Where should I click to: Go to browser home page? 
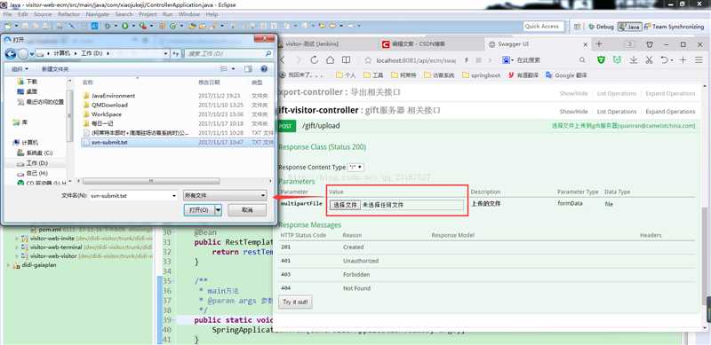330,59
